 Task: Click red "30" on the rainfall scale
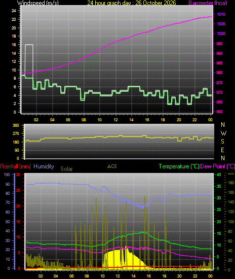point(18,175)
